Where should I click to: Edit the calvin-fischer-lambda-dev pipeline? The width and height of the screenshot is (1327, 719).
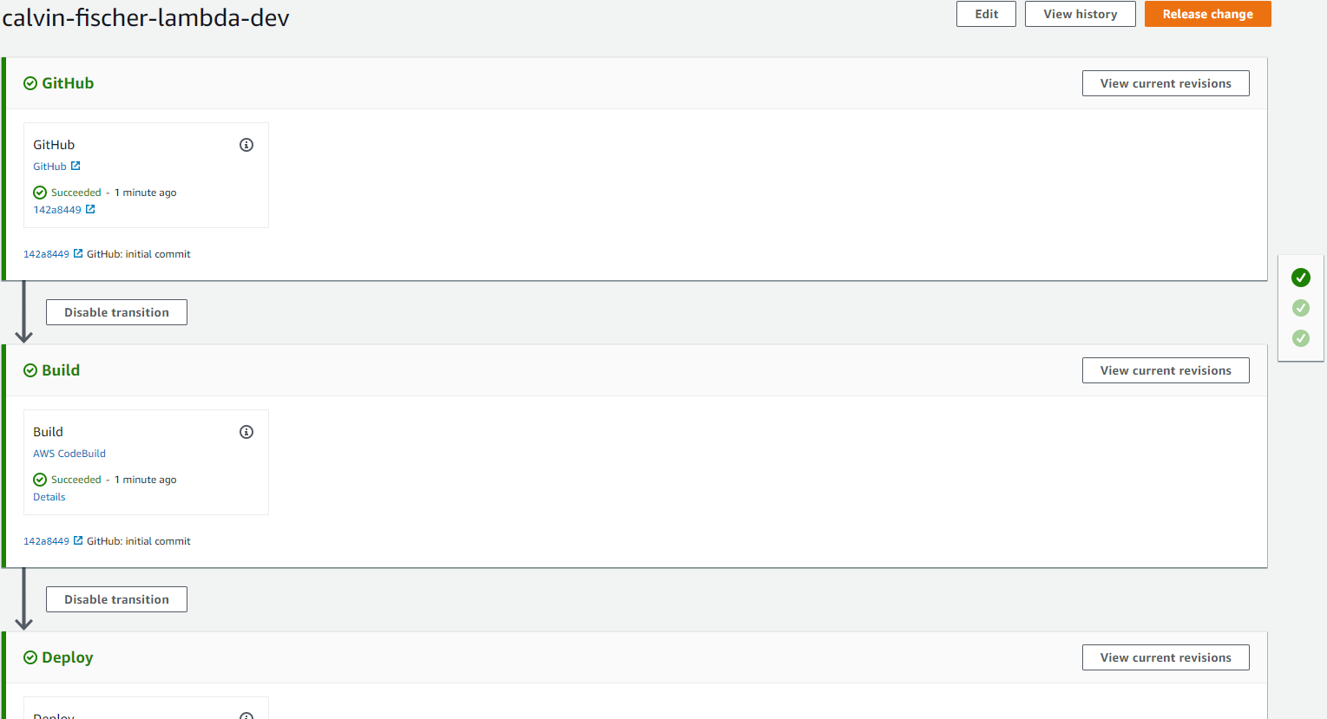tap(986, 14)
